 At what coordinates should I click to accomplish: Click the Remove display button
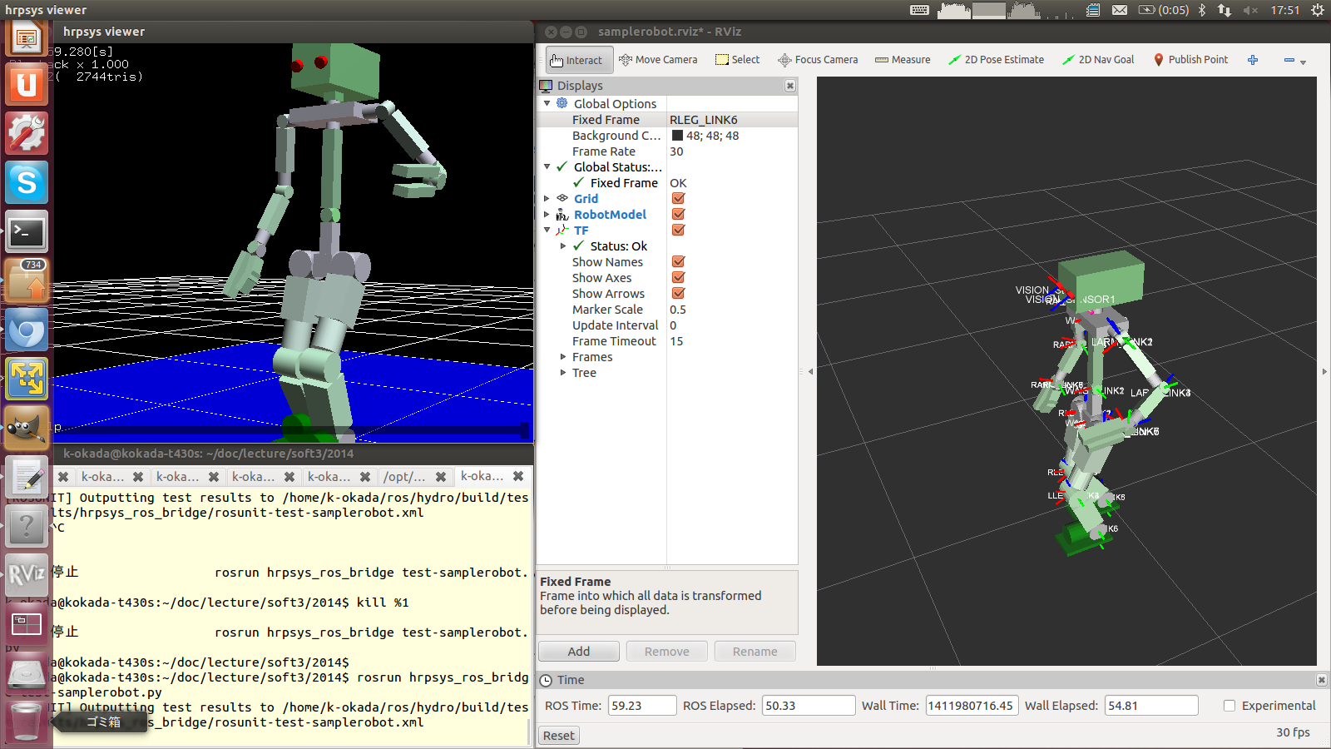[x=667, y=652]
